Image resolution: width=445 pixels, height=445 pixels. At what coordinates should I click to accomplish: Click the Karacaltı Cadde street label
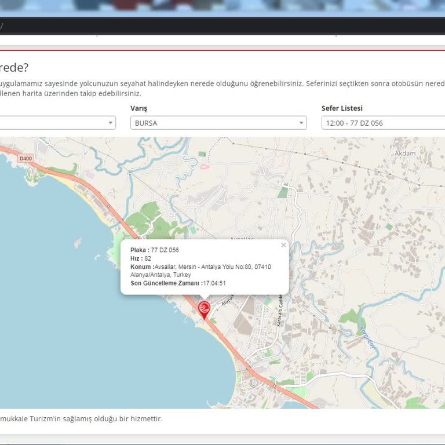tap(279, 309)
